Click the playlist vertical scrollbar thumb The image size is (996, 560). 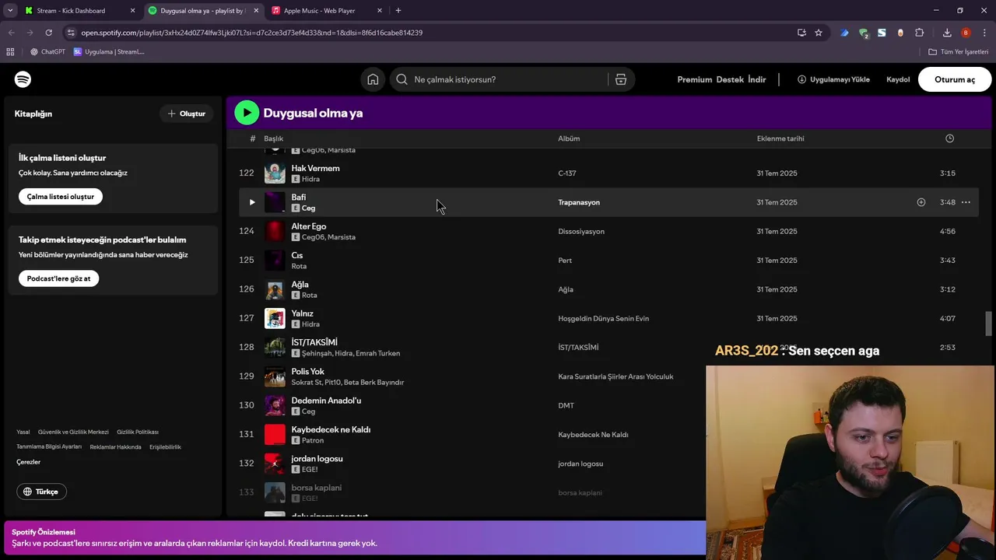(989, 324)
